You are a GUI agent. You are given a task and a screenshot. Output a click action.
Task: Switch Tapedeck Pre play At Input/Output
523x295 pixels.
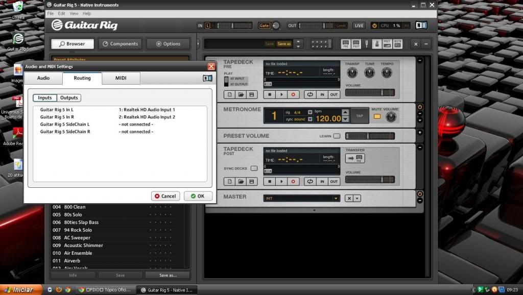pos(226,81)
